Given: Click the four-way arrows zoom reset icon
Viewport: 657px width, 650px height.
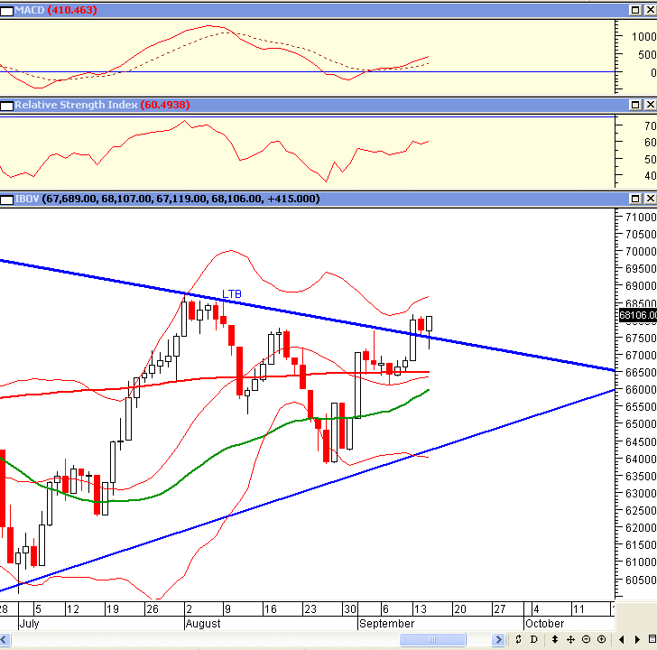Looking at the screenshot, I should click(570, 639).
